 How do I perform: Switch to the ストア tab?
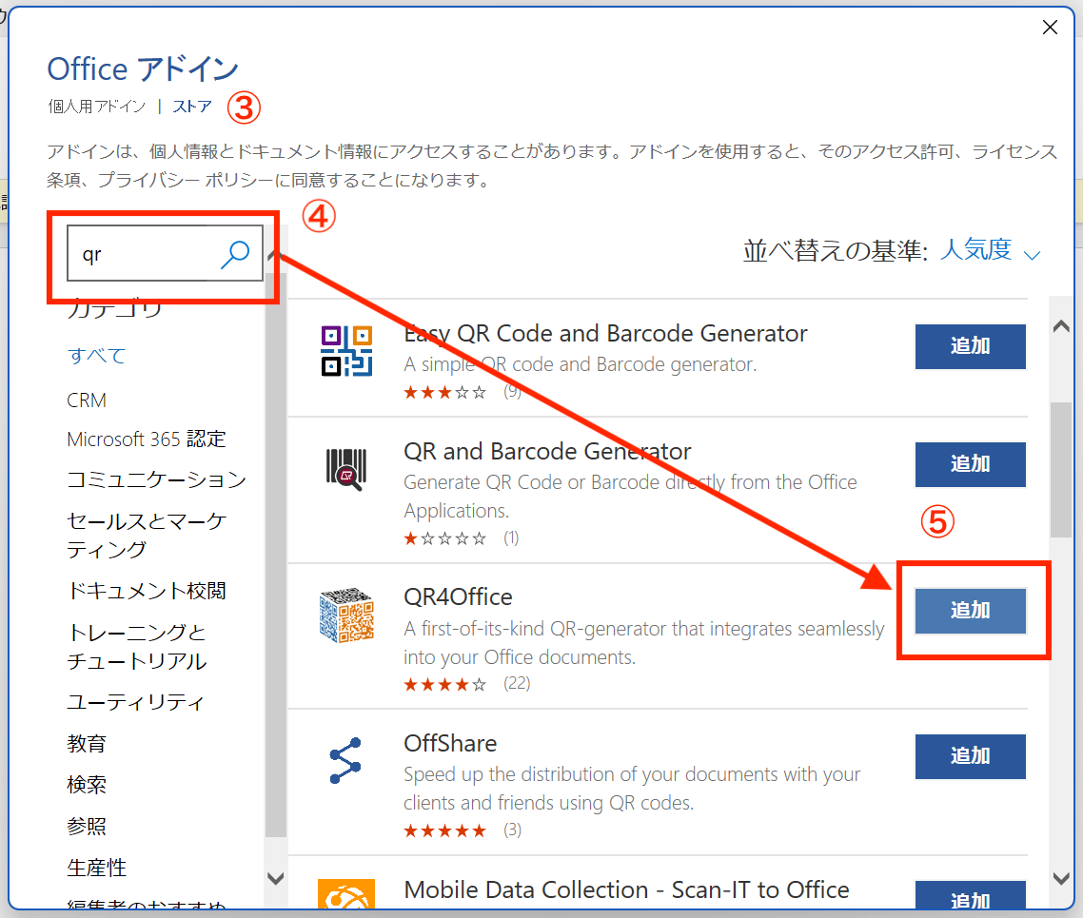(x=191, y=107)
